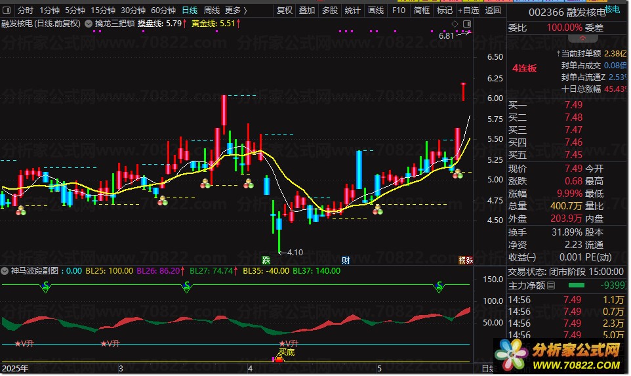Switch to the 1分钟 period tab
Viewport: 631px width, 376px height.
(x=49, y=10)
